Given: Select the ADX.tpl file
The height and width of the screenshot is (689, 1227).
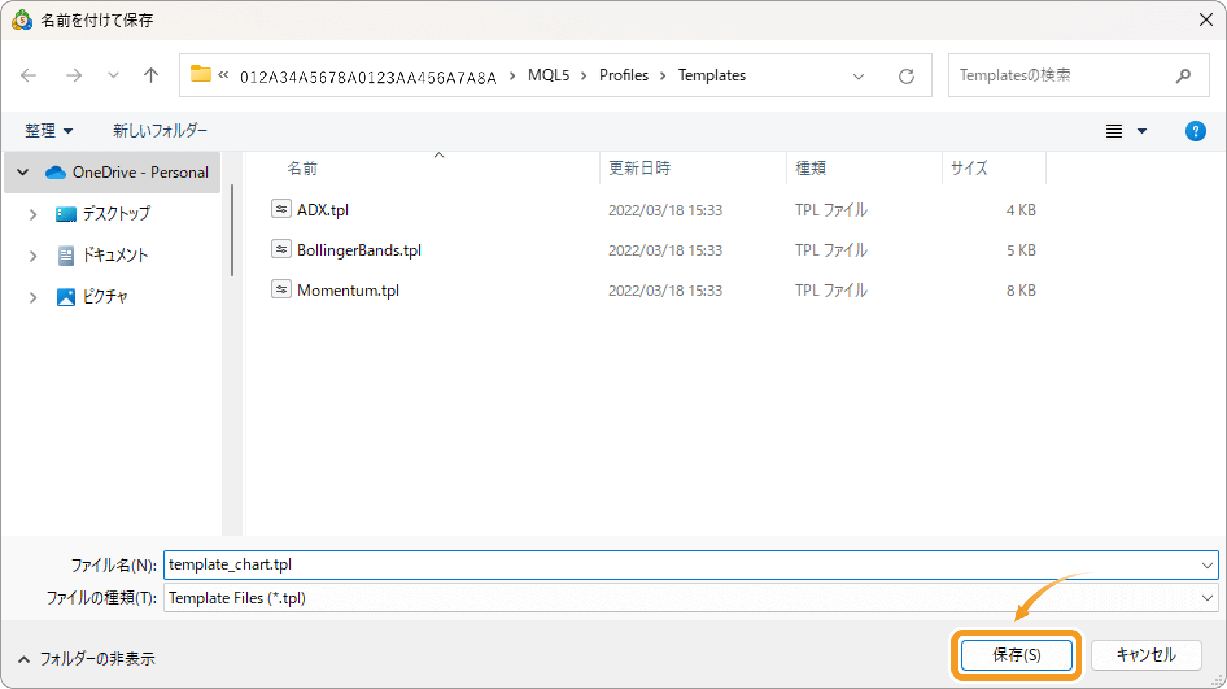Looking at the screenshot, I should pyautogui.click(x=322, y=210).
